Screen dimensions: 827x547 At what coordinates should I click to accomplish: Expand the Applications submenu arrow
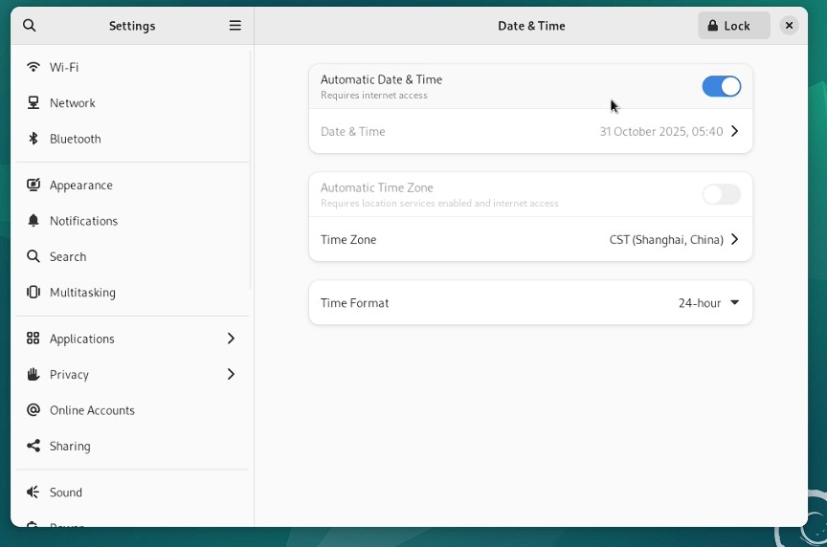(x=231, y=339)
